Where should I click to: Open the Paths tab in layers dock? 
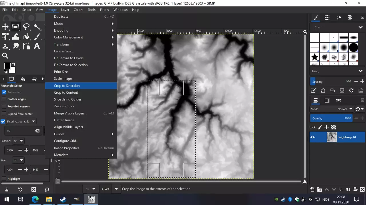pos(339,100)
